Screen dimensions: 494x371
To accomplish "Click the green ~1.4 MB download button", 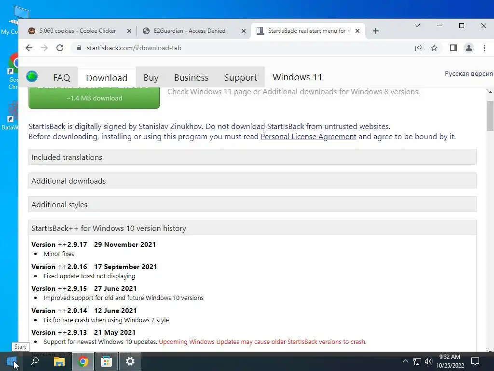I will point(94,98).
